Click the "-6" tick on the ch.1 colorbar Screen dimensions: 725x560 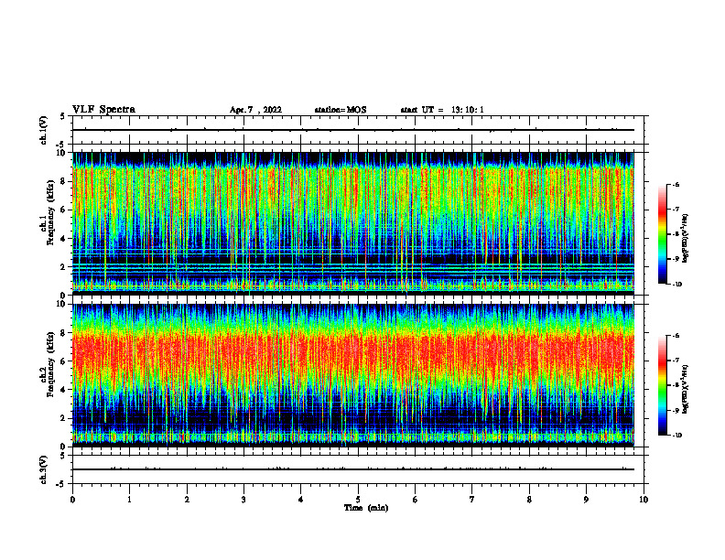(676, 184)
